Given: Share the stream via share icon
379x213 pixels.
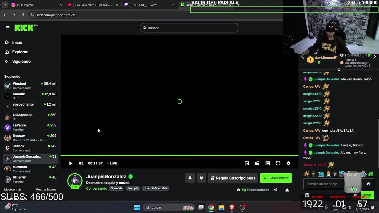Looking at the screenshot, I should [x=276, y=190].
